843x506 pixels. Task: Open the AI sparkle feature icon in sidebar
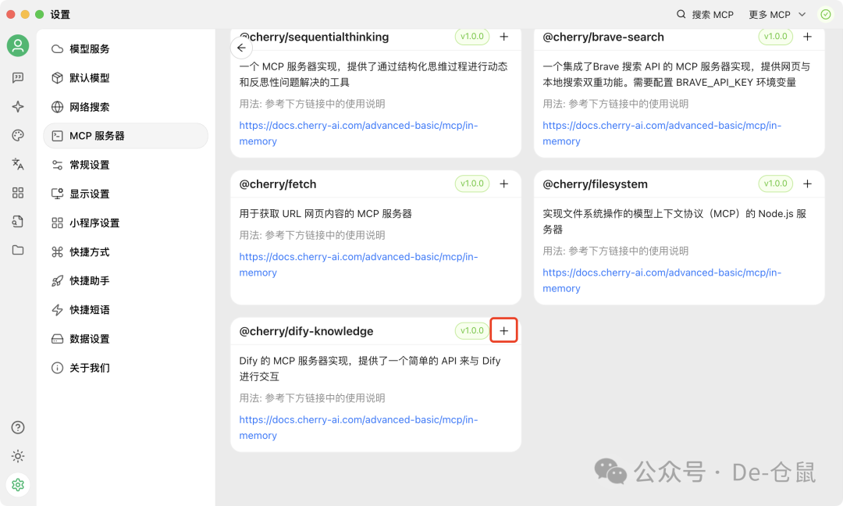[x=17, y=107]
